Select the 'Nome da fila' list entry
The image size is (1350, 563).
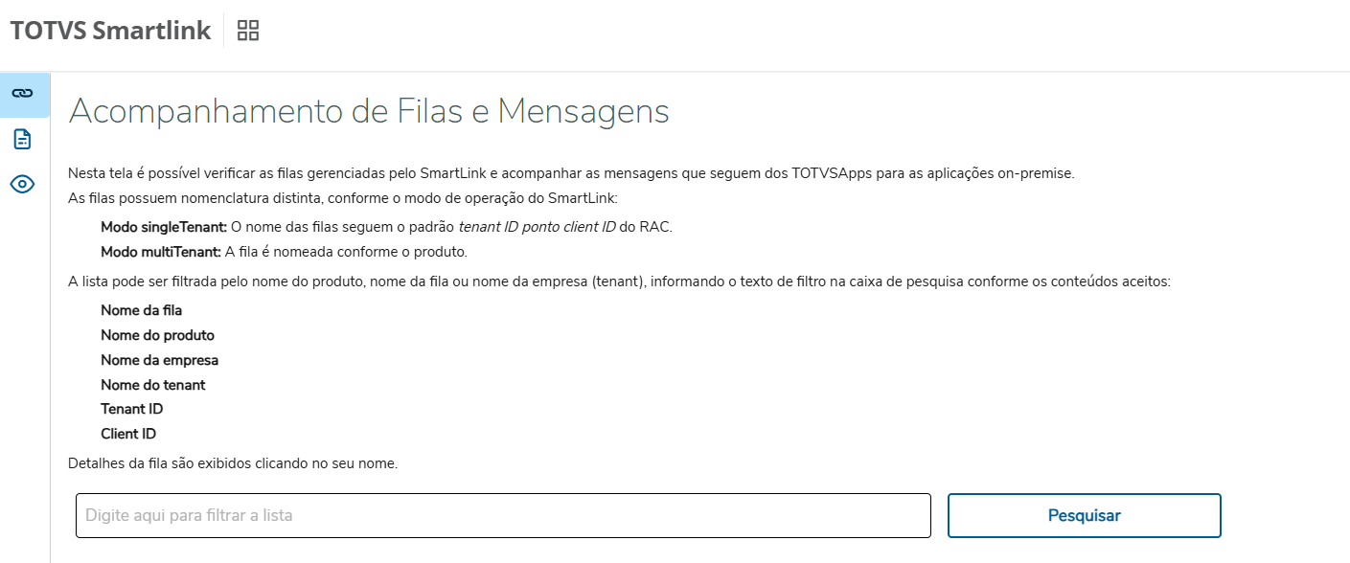(x=141, y=310)
